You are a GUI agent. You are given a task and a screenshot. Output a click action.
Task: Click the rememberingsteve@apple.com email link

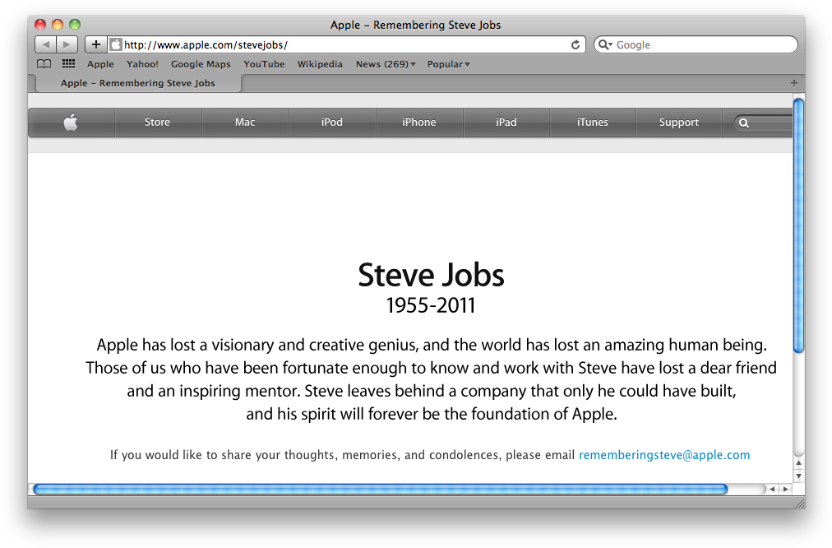pyautogui.click(x=664, y=455)
